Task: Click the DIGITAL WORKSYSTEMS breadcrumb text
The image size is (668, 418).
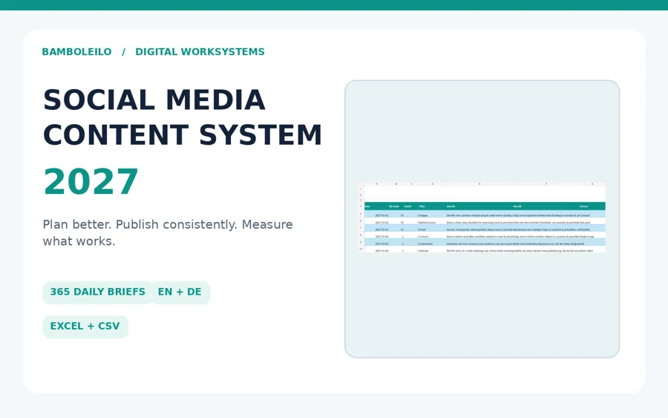Action: click(x=200, y=52)
